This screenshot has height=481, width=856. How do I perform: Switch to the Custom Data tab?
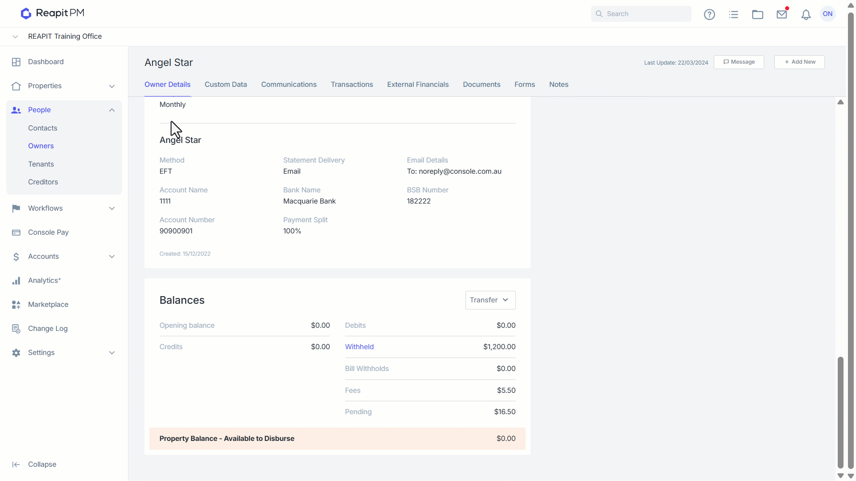pos(226,85)
